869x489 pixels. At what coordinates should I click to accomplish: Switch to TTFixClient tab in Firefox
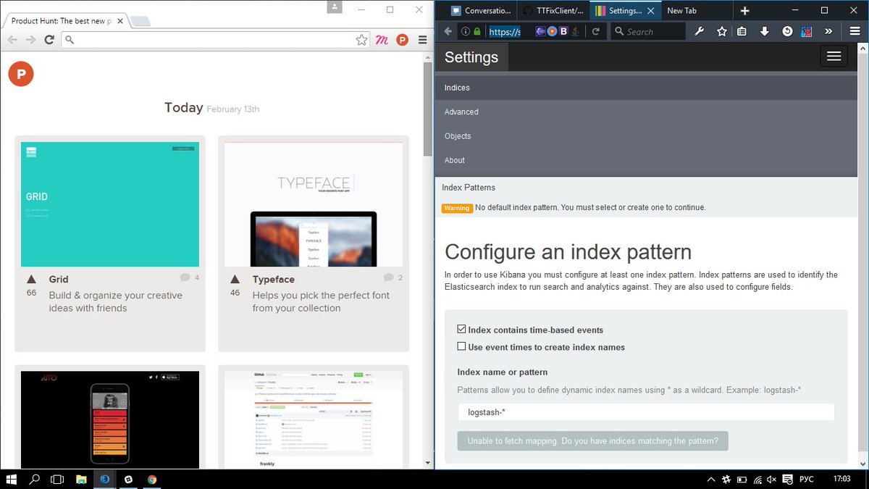coord(553,10)
